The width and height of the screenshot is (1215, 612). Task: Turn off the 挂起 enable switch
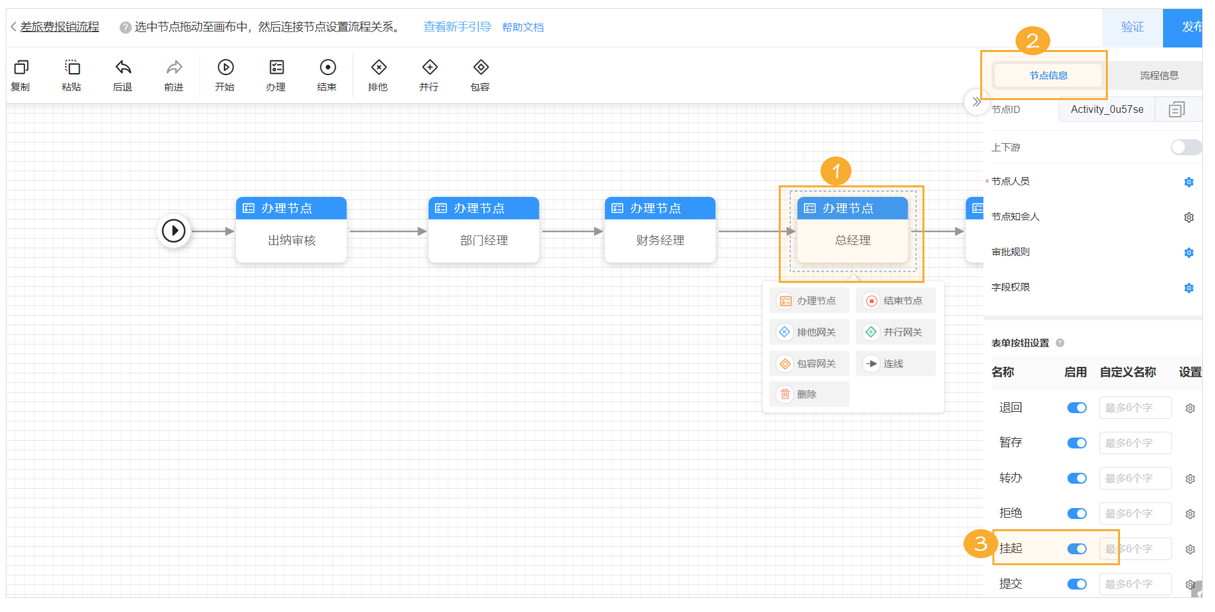[1076, 549]
